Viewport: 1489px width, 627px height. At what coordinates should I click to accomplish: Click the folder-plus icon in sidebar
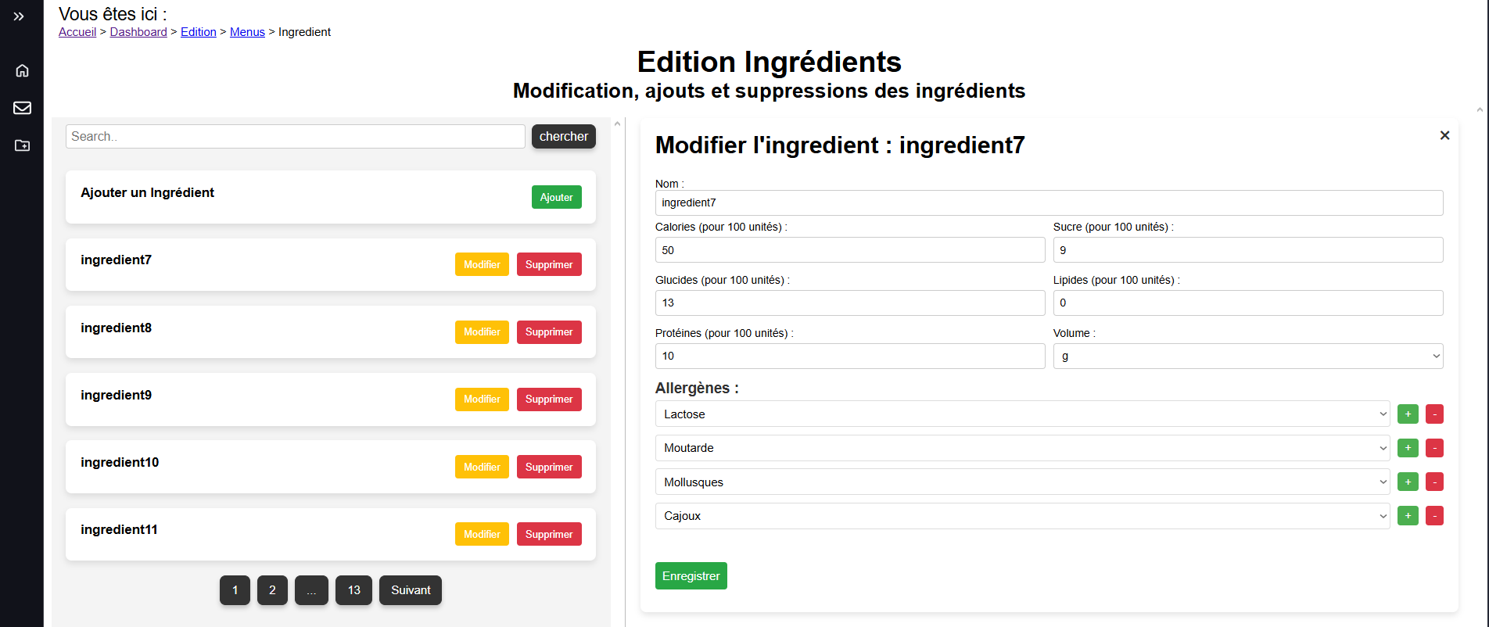22,145
